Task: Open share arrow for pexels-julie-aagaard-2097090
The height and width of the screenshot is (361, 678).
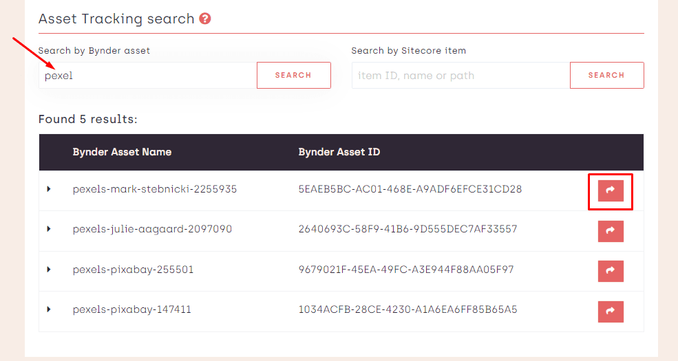Action: tap(611, 231)
